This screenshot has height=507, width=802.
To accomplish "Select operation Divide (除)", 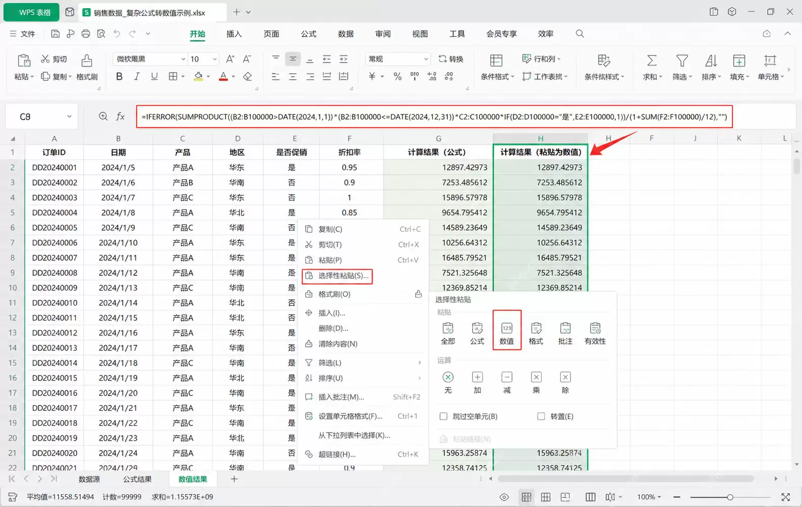I will point(565,382).
